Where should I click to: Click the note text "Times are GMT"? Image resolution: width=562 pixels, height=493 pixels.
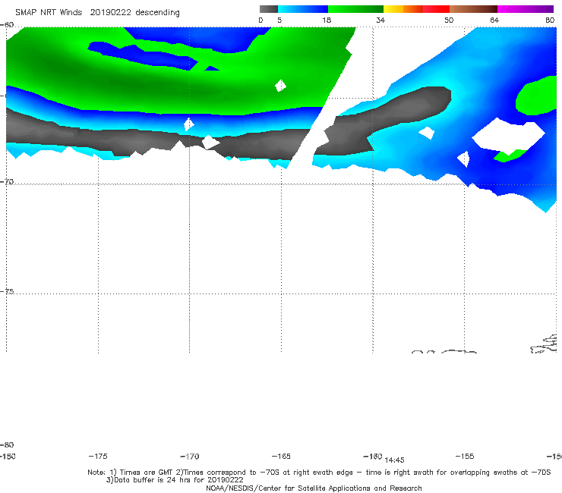[147, 473]
